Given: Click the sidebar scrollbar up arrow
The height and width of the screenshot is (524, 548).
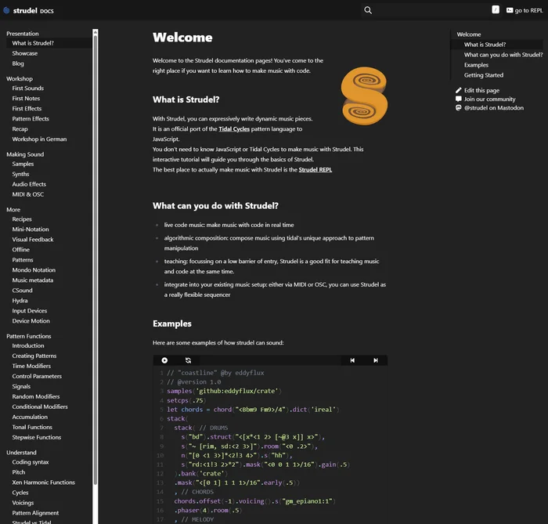Looking at the screenshot, I should tap(96, 33).
